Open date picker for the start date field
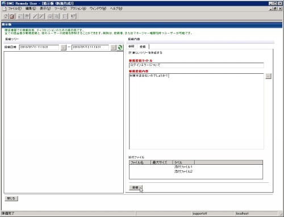Screen dimensions: 284x217 click(x=64, y=47)
